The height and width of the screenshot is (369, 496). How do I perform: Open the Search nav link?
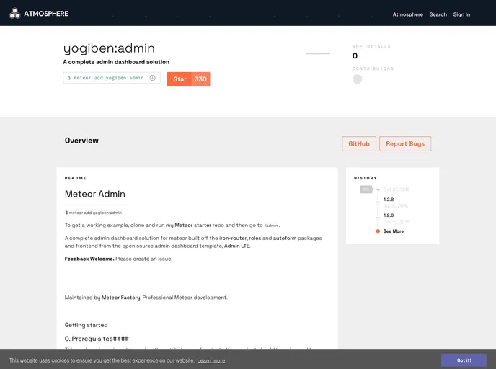point(438,14)
